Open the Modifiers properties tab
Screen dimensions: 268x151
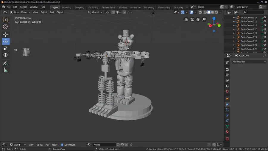(227, 104)
